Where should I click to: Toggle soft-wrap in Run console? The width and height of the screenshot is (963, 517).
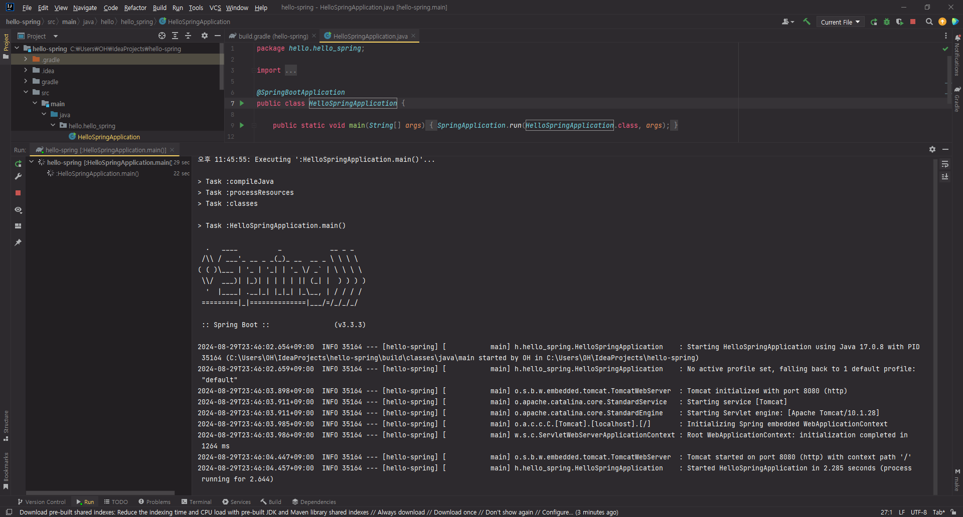click(945, 164)
